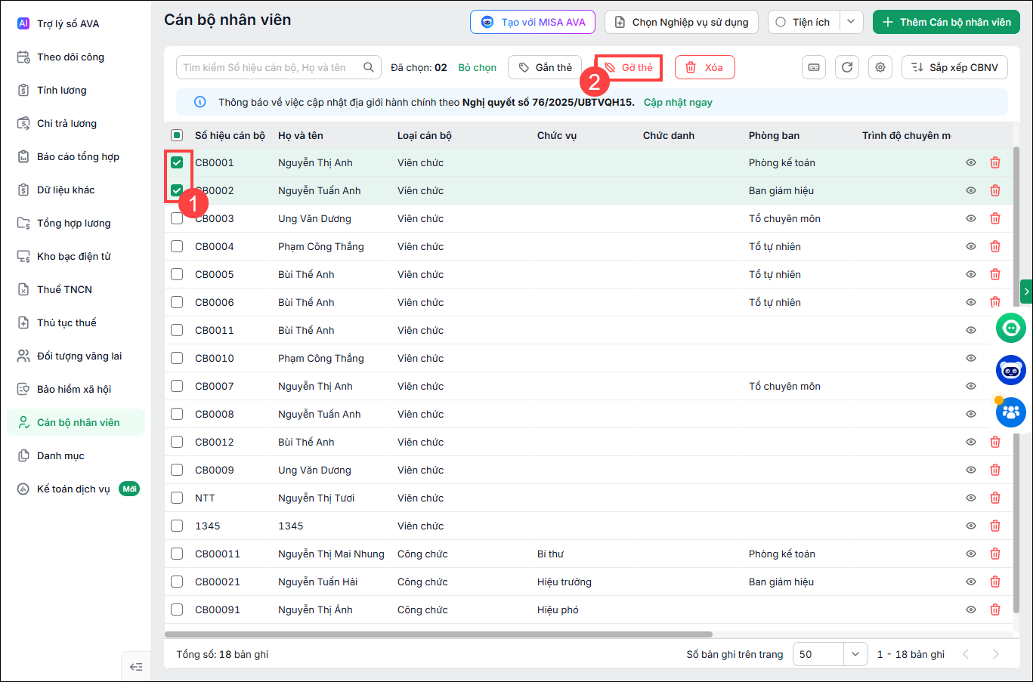This screenshot has width=1033, height=682.
Task: Click the eye icon on row CB0007
Action: tap(971, 386)
